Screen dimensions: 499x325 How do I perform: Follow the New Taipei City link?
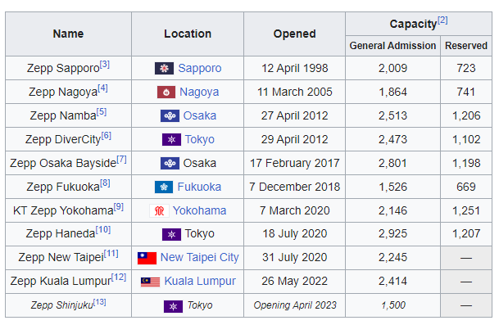[x=200, y=257]
